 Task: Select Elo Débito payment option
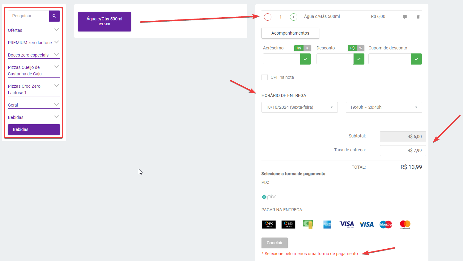269,224
